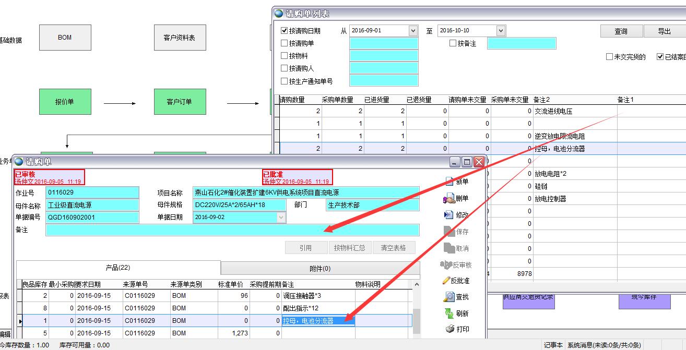Click the 打印 (print) printer icon

[x=449, y=329]
